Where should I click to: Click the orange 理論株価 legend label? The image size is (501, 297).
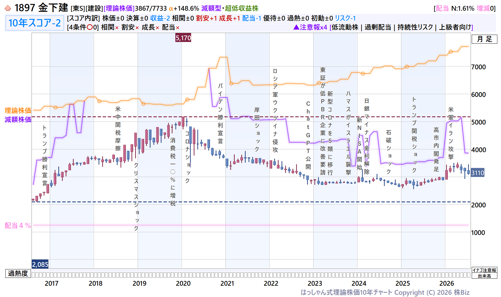click(18, 110)
